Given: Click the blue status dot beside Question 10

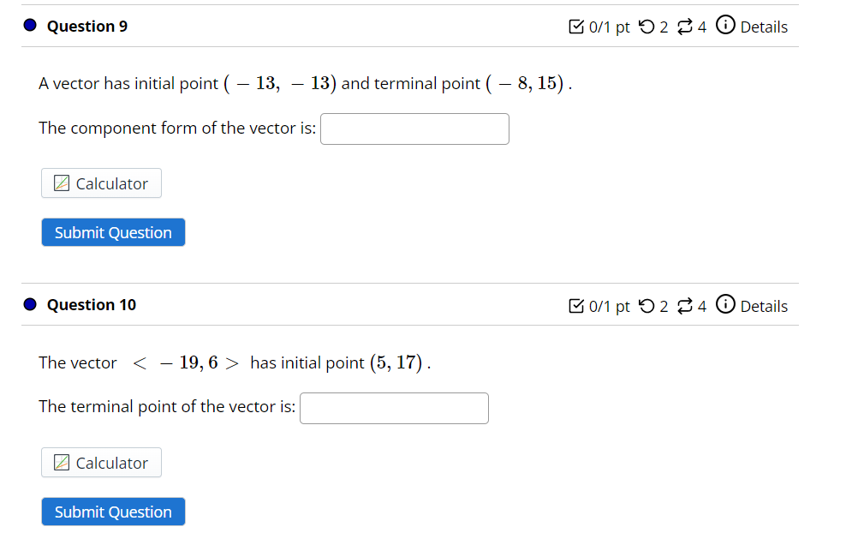Looking at the screenshot, I should [29, 302].
